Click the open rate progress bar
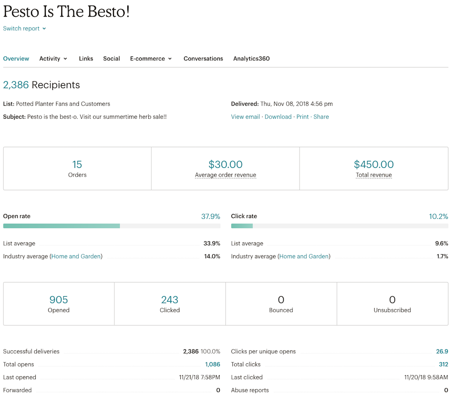 [x=111, y=226]
